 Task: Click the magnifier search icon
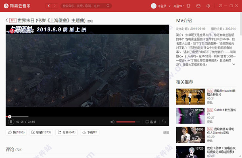pyautogui.click(x=108, y=6)
